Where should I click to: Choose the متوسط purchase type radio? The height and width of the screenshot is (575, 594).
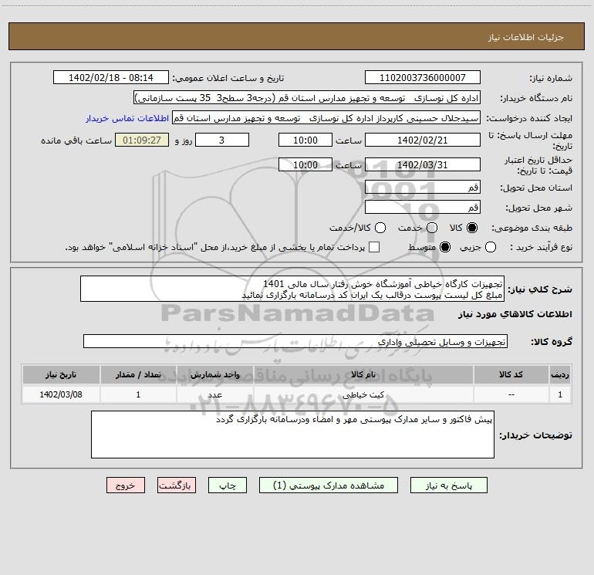445,247
